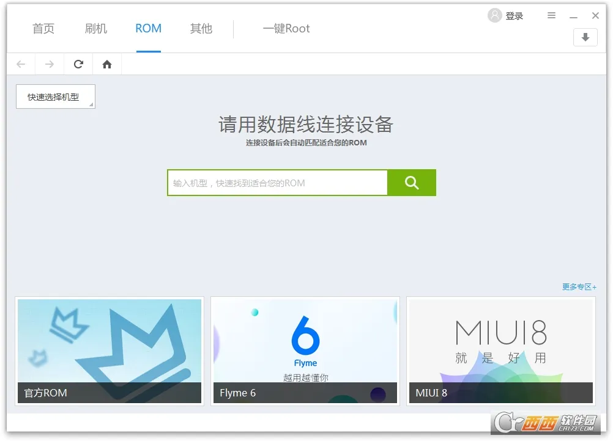Click the 请用数据线连接设备 heading
Screen dimensions: 613x441
[x=306, y=125]
